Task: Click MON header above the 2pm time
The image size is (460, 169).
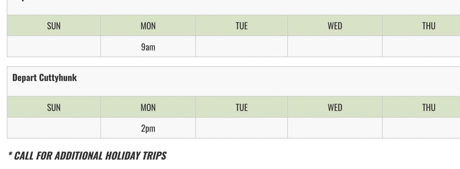Action: (148, 107)
